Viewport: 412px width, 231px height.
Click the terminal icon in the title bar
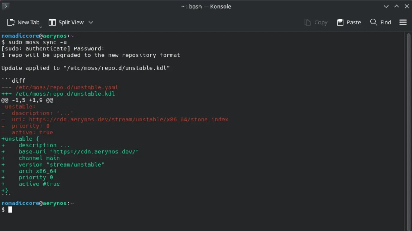click(6, 6)
